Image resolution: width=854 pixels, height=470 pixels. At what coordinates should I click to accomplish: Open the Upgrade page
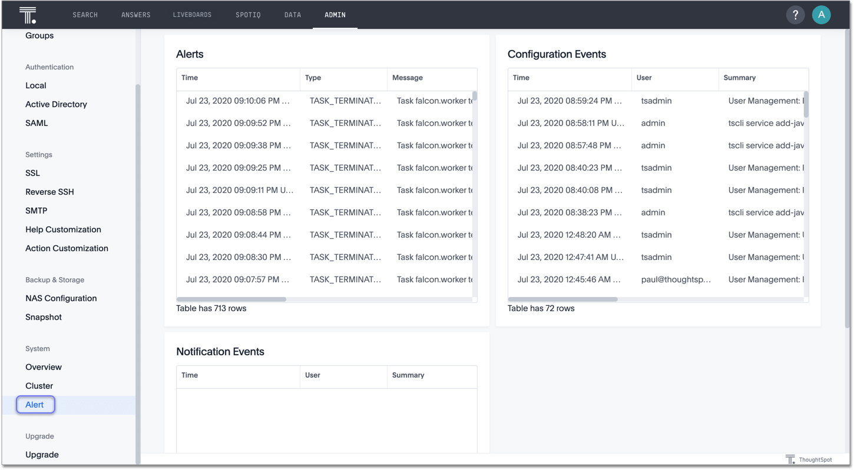click(42, 454)
